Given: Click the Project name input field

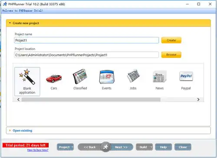Looking at the screenshot, I should pyautogui.click(x=86, y=40).
